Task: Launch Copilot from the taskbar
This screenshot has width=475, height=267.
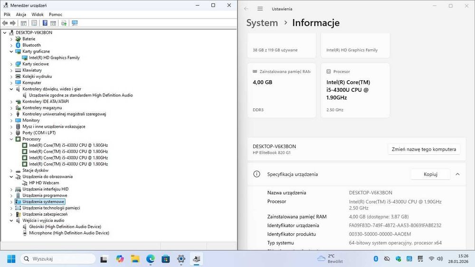Action: pos(120,259)
